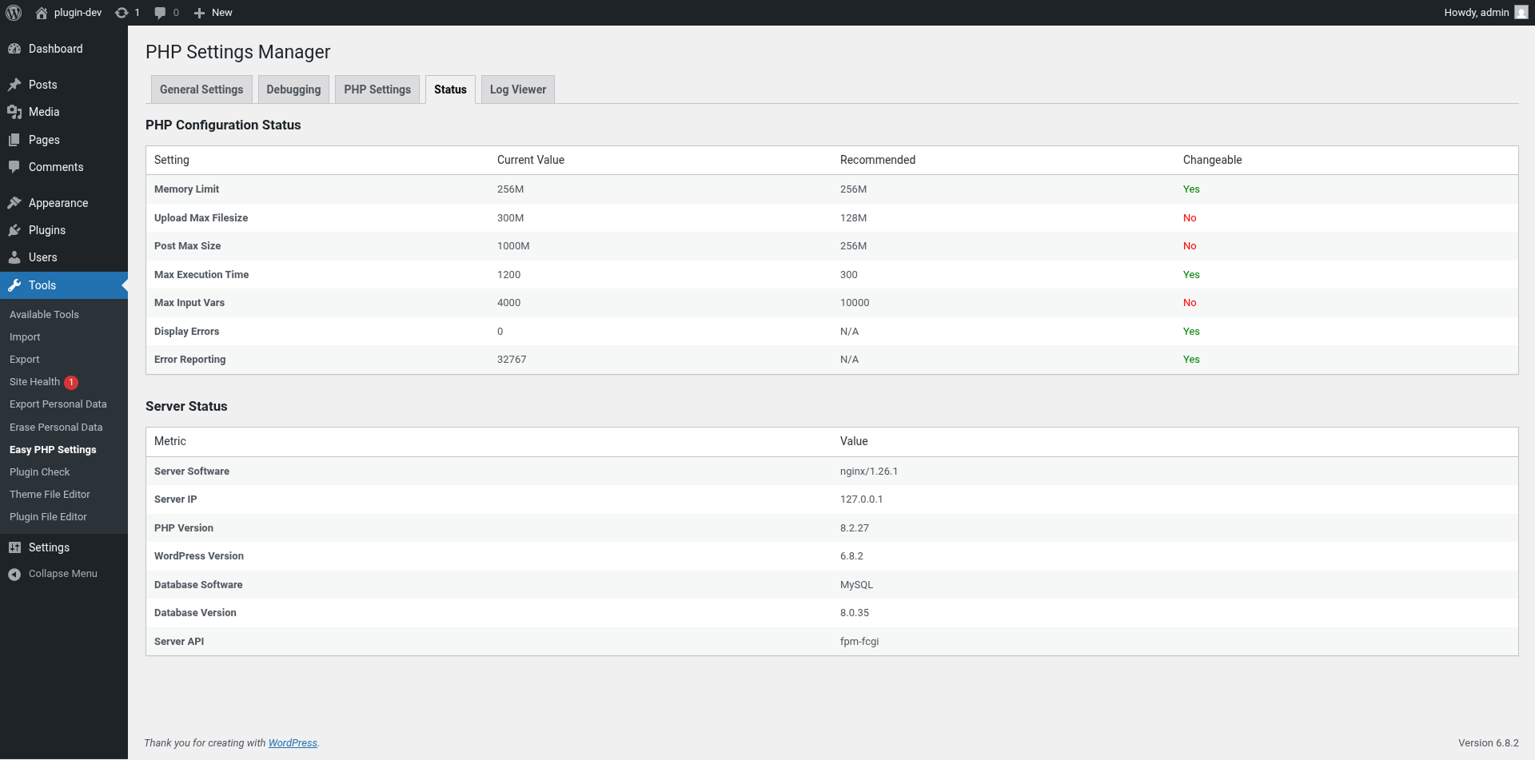Open the plugin-dev site home icon
The height and width of the screenshot is (760, 1535).
tap(42, 13)
